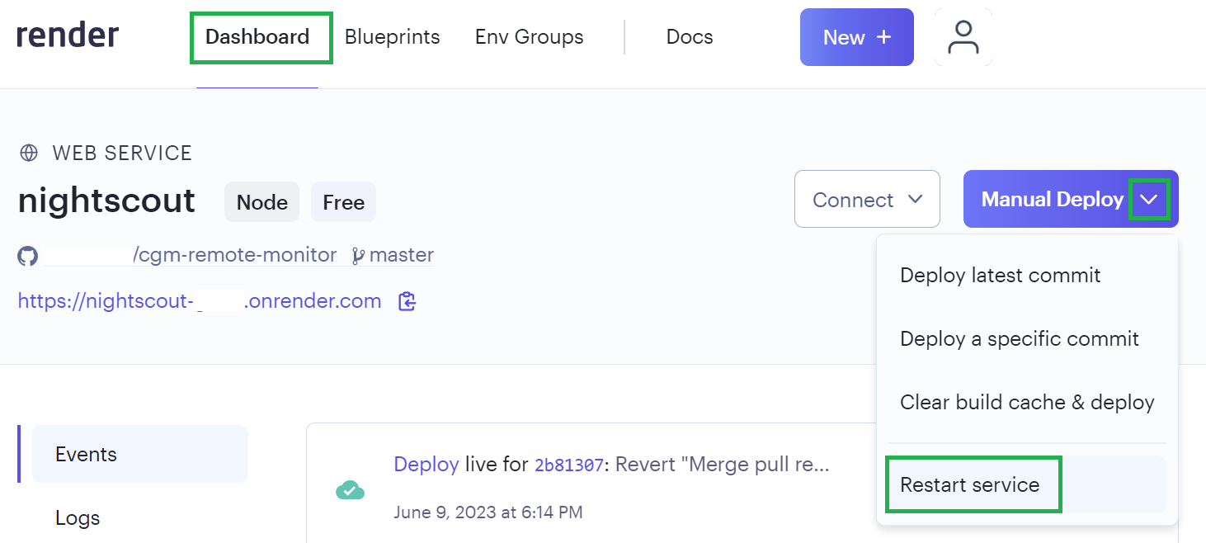1206x543 pixels.
Task: Select Clear build cache & deploy
Action: 1026,402
